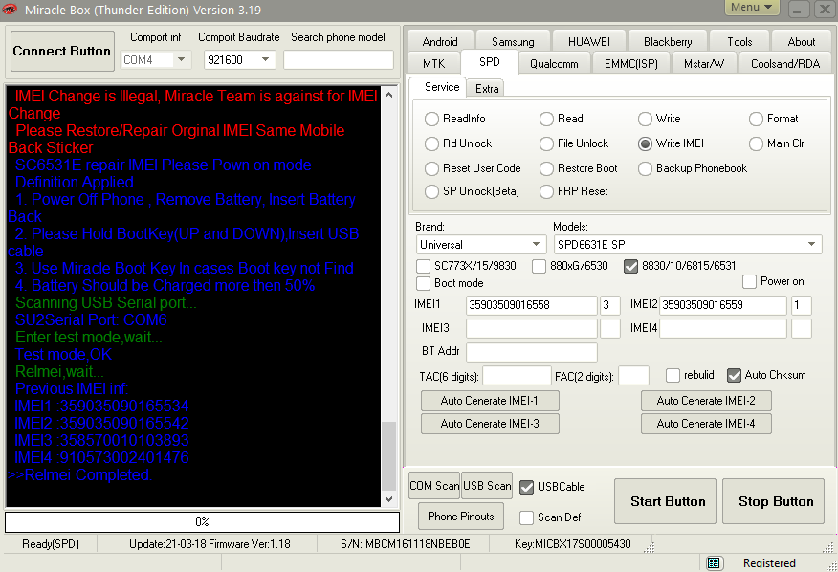
Task: Click the Start Button
Action: tap(666, 501)
